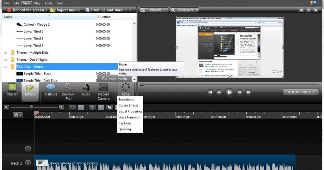The image size is (324, 170).
Task: Click the Undo arrow icon
Action: click(72, 107)
